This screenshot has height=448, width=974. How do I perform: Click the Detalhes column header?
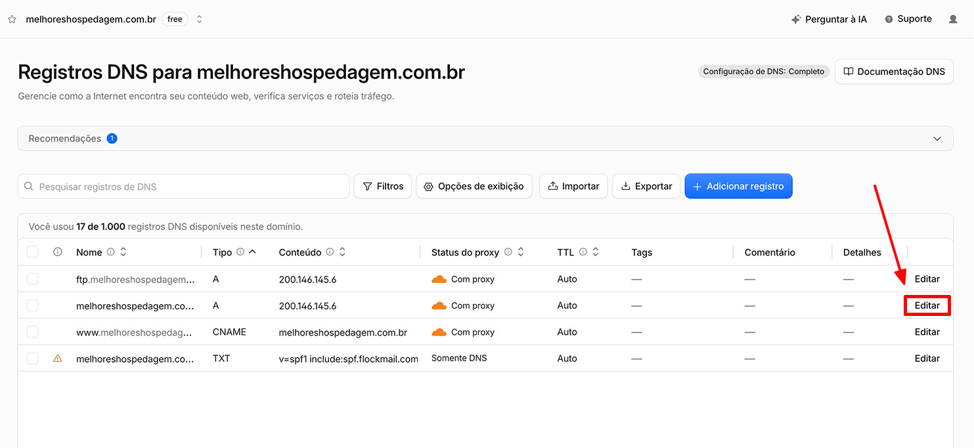(862, 252)
